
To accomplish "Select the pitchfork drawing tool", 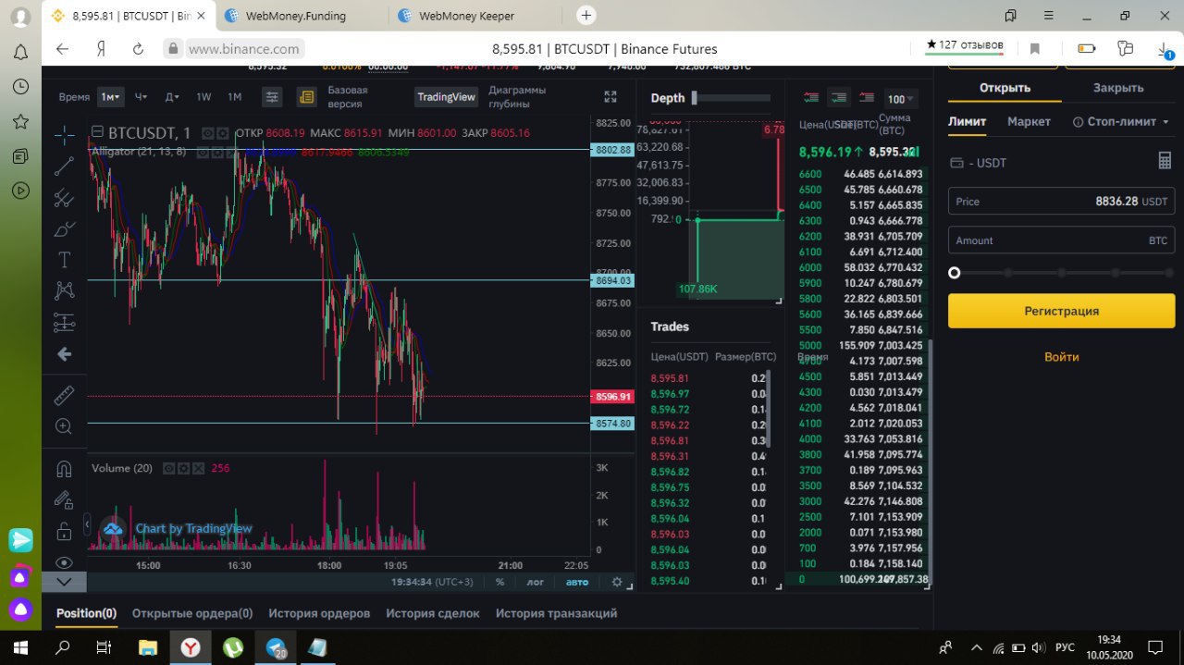I will (64, 197).
